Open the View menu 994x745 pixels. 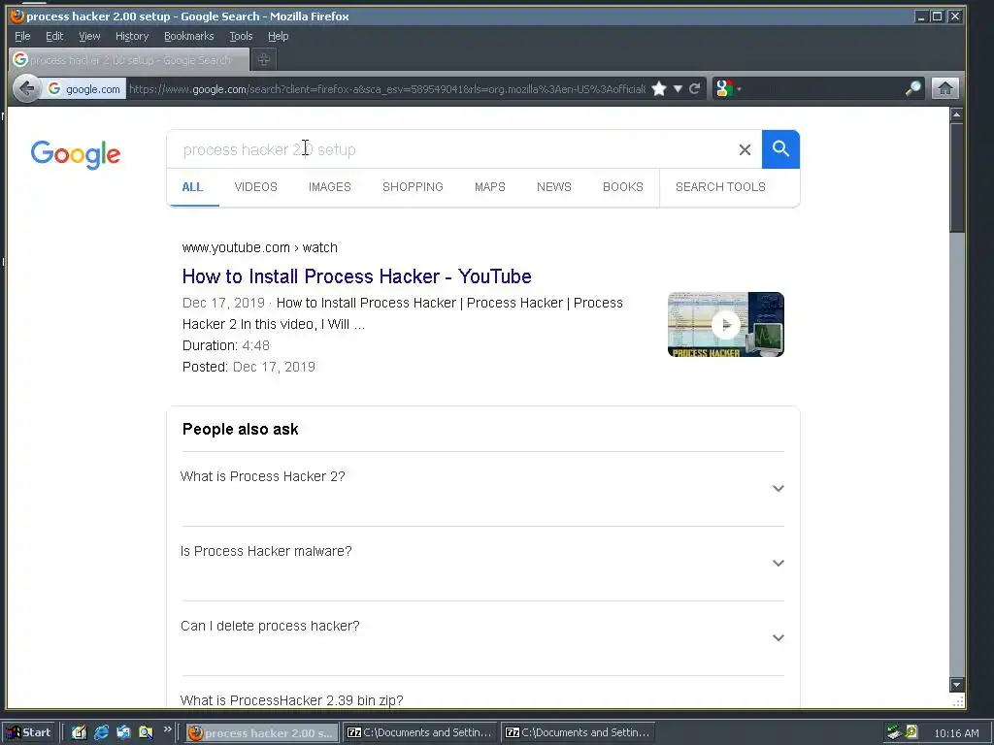point(89,36)
